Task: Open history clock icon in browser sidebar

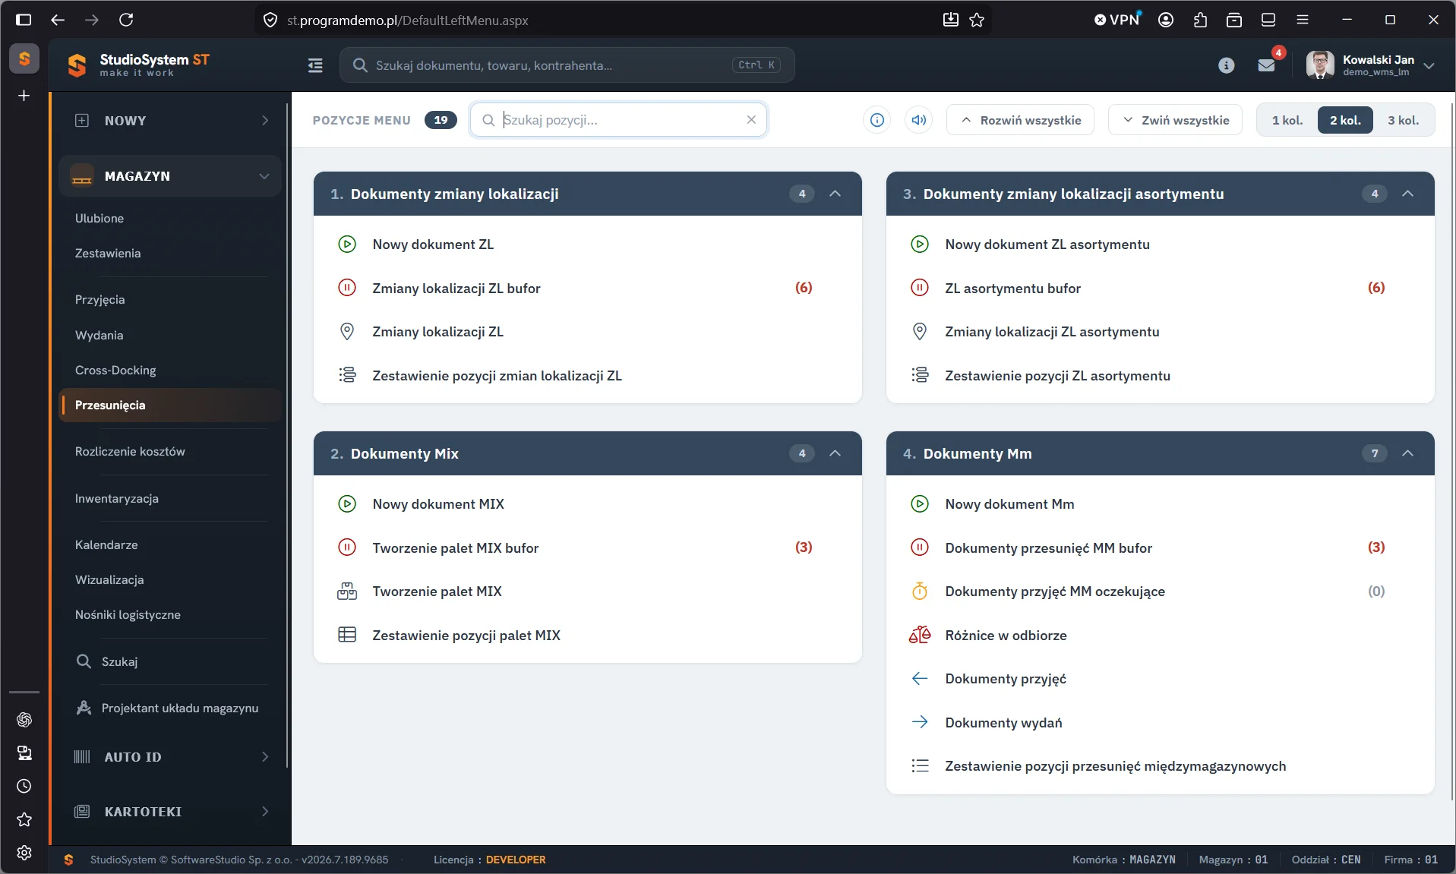Action: (24, 786)
